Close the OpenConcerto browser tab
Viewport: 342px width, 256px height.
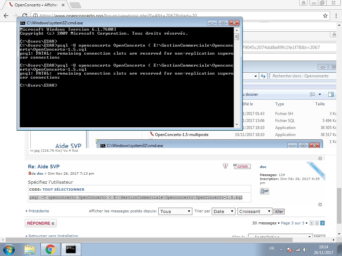[x=63, y=5]
